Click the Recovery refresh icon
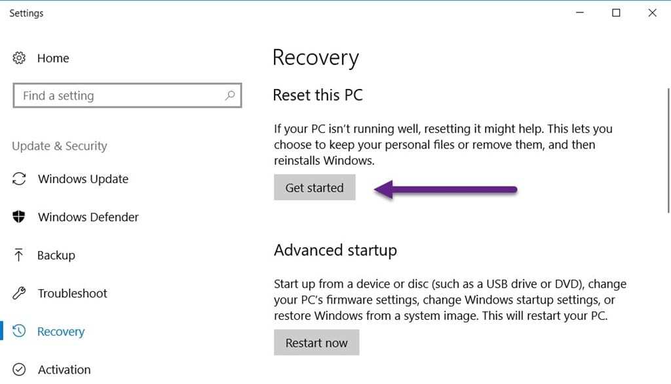 coord(20,331)
